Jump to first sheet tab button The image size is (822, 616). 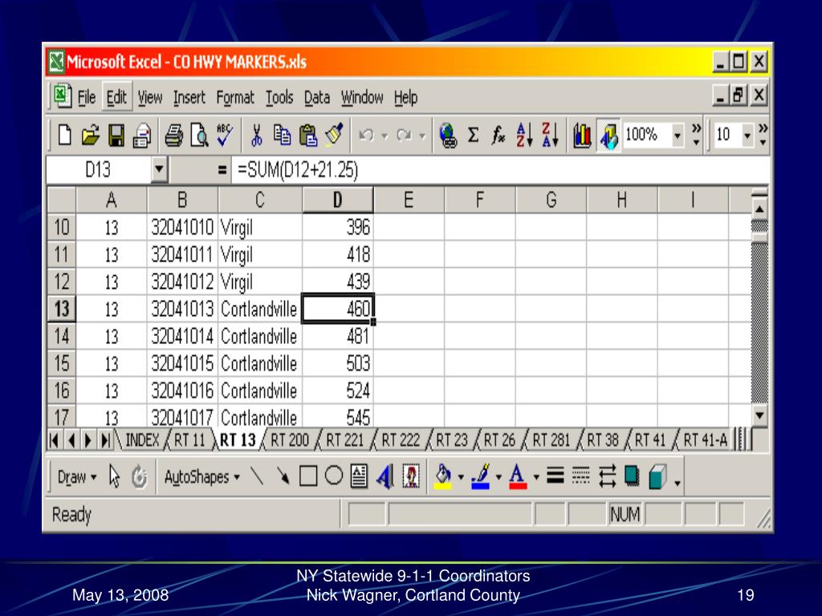(x=54, y=440)
